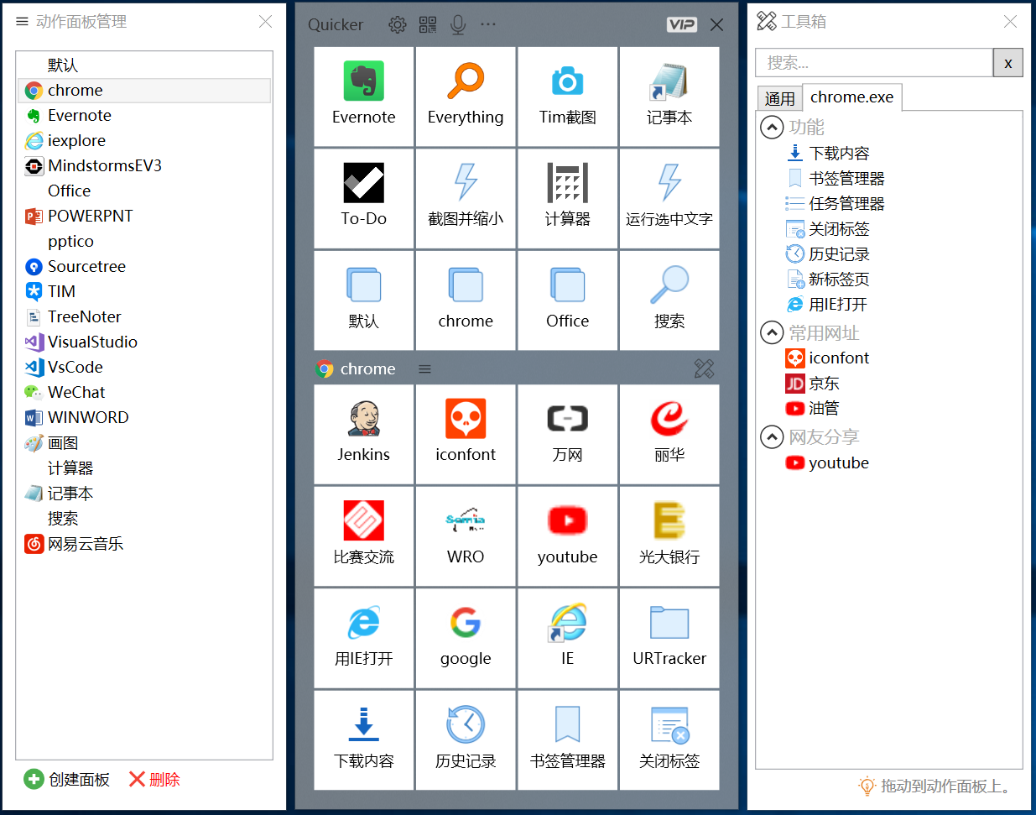This screenshot has width=1036, height=815.
Task: Click the 删除 button
Action: click(154, 780)
